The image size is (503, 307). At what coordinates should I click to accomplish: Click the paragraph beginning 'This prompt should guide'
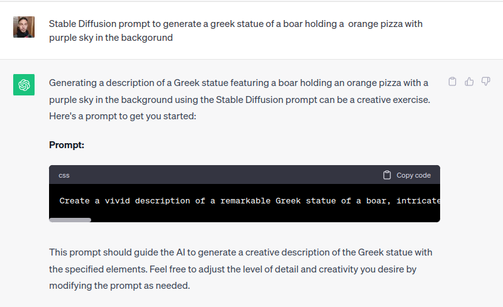pyautogui.click(x=241, y=269)
